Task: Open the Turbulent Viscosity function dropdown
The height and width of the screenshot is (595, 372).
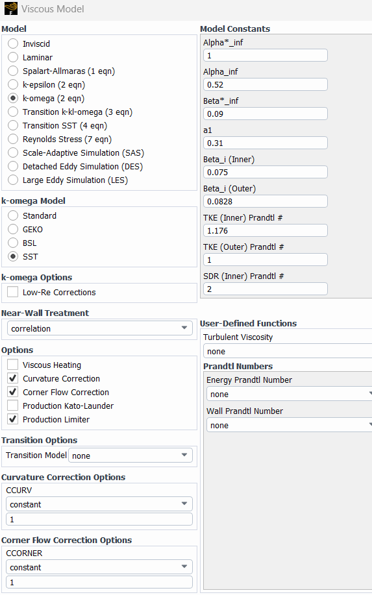Action: [288, 351]
